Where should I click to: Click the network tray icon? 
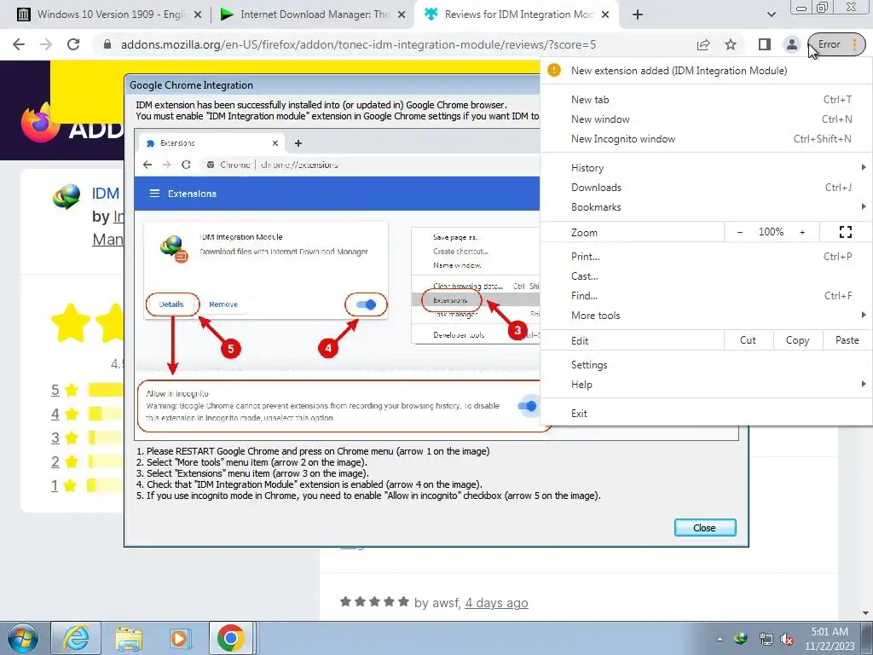(766, 639)
